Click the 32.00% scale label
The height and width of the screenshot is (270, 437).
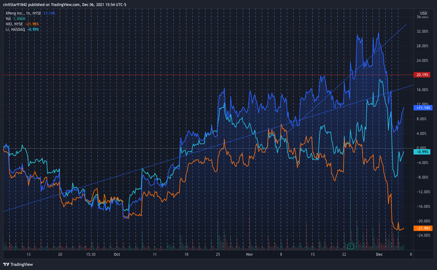click(x=423, y=31)
